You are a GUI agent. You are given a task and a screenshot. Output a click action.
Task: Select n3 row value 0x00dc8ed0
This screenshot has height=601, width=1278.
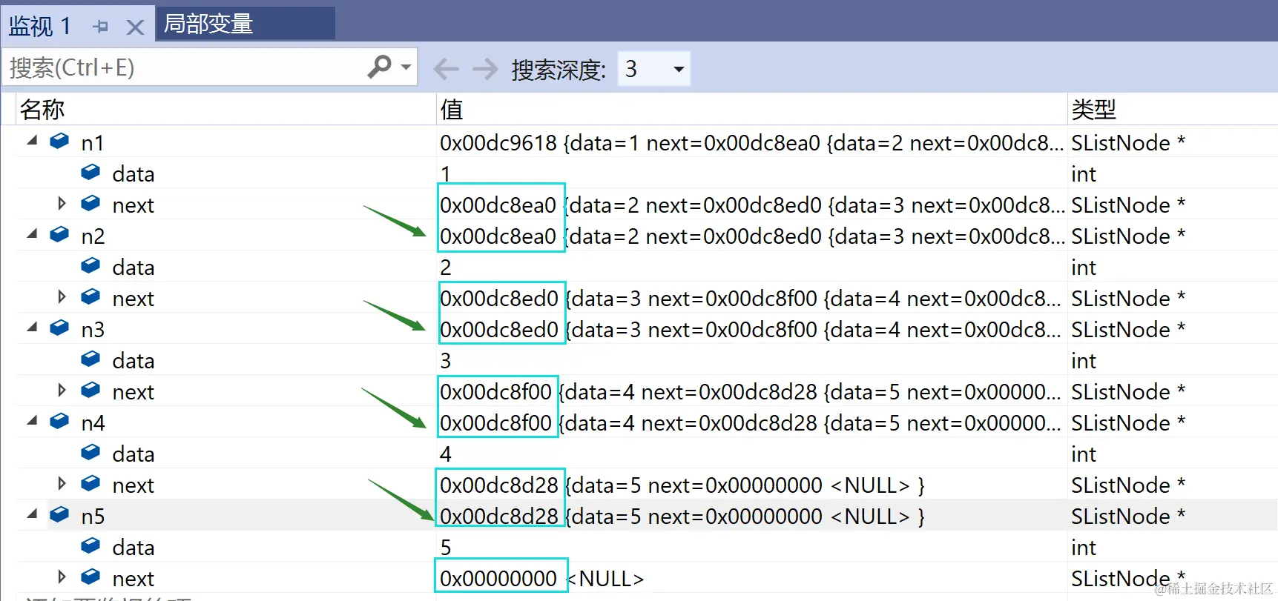(750, 330)
